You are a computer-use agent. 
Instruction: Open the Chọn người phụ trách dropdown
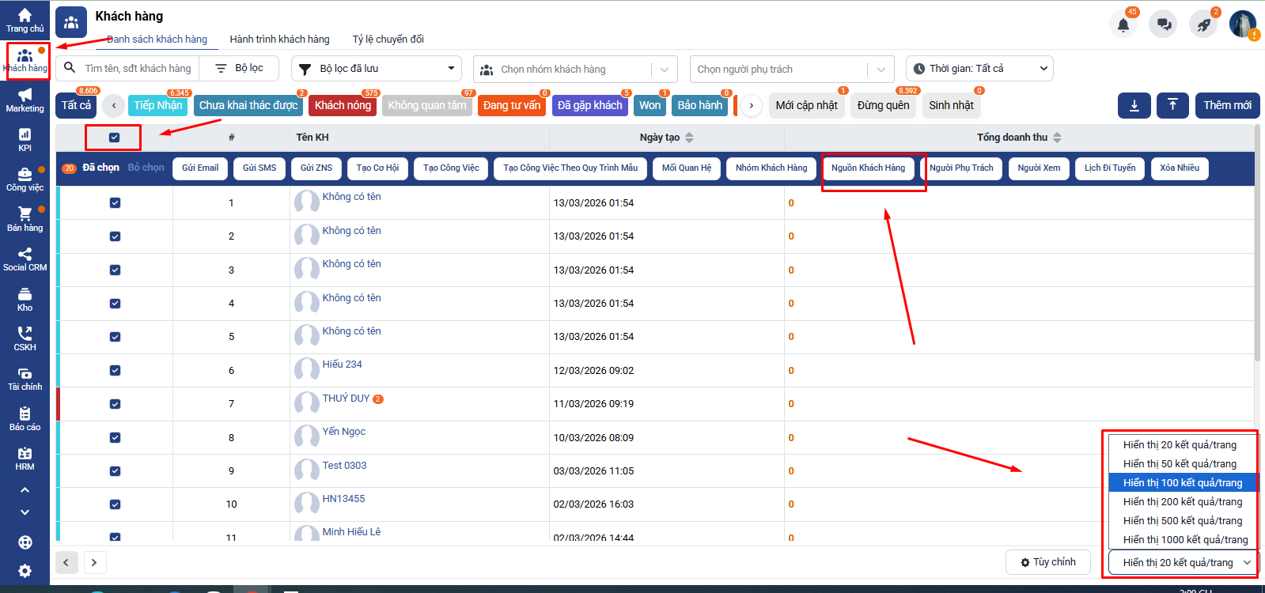click(x=791, y=70)
